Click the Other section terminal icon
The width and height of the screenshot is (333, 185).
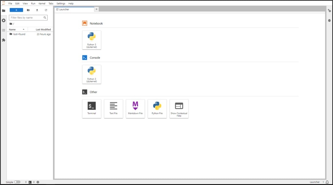(x=85, y=92)
